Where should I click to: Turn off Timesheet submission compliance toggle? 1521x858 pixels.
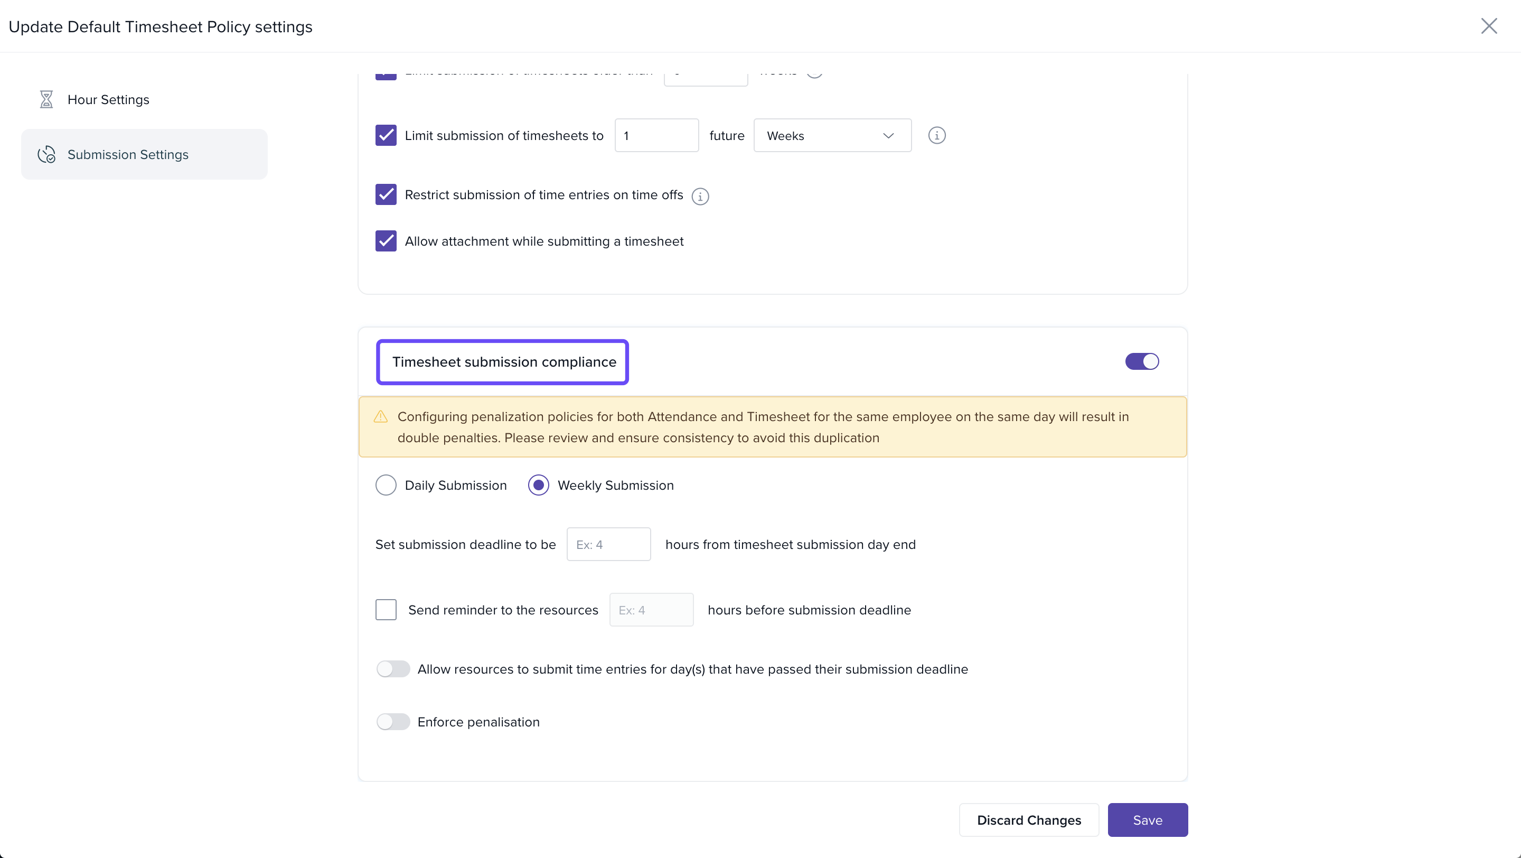(x=1141, y=361)
